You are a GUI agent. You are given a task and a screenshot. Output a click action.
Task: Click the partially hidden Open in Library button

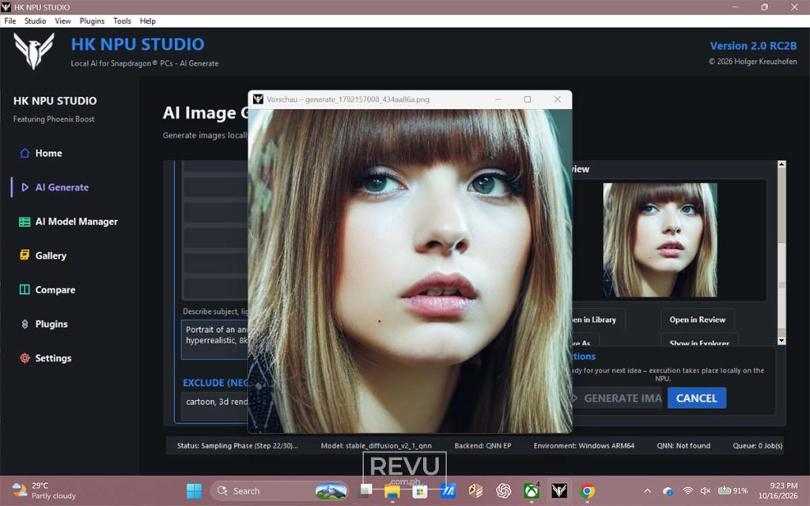coord(598,319)
